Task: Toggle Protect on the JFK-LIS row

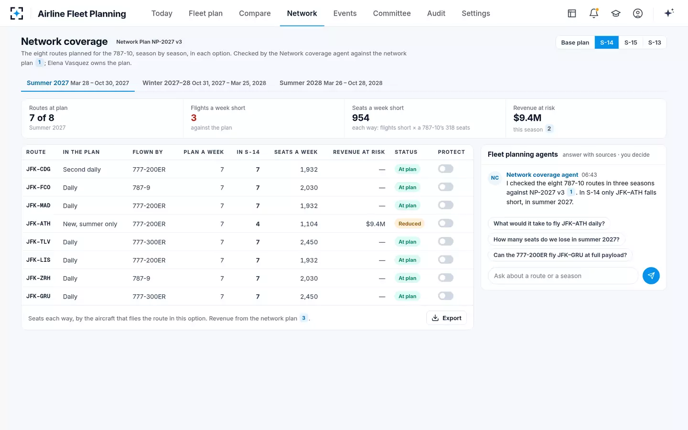Action: (x=446, y=259)
